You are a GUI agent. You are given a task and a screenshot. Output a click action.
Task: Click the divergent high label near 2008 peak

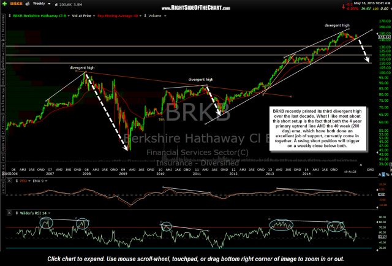pyautogui.click(x=82, y=68)
